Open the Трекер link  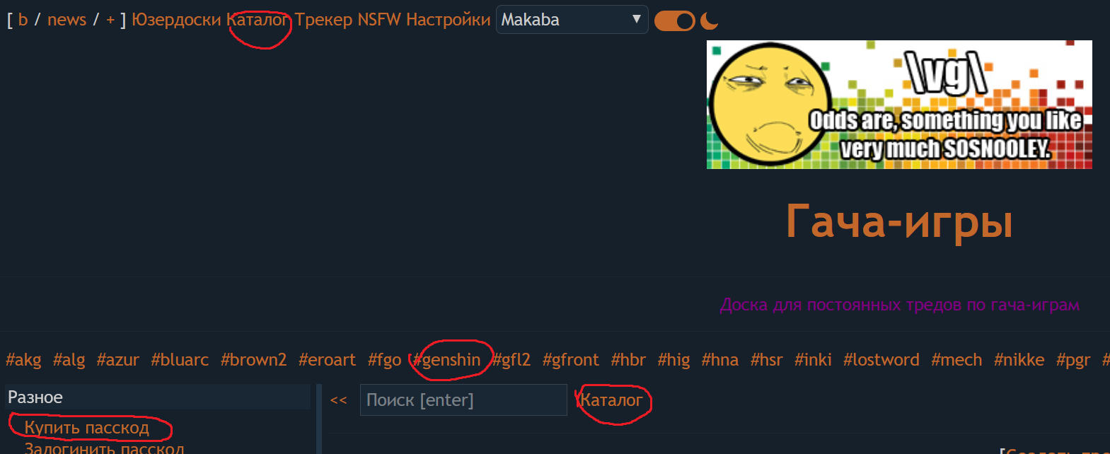coord(323,20)
